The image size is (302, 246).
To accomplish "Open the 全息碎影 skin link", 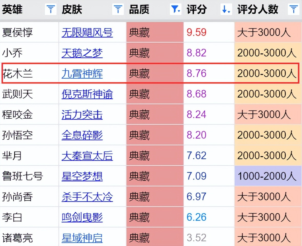I will [82, 135].
